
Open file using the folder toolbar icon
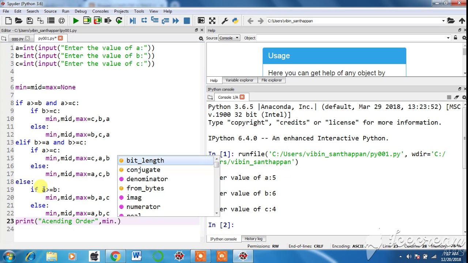pyautogui.click(x=19, y=21)
